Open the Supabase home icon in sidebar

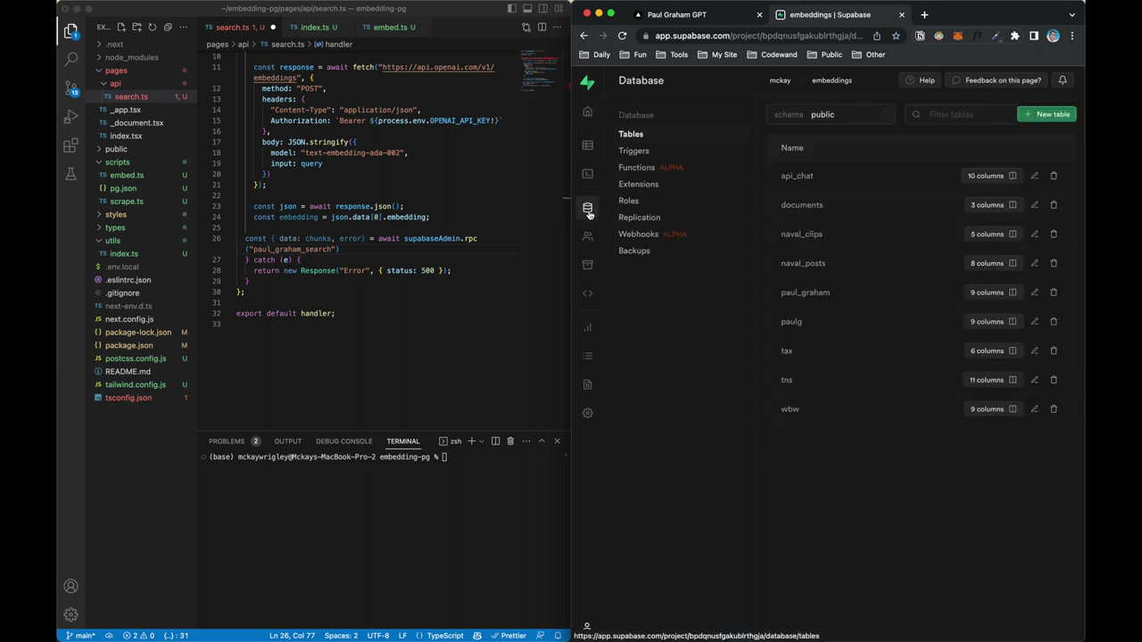(x=587, y=112)
